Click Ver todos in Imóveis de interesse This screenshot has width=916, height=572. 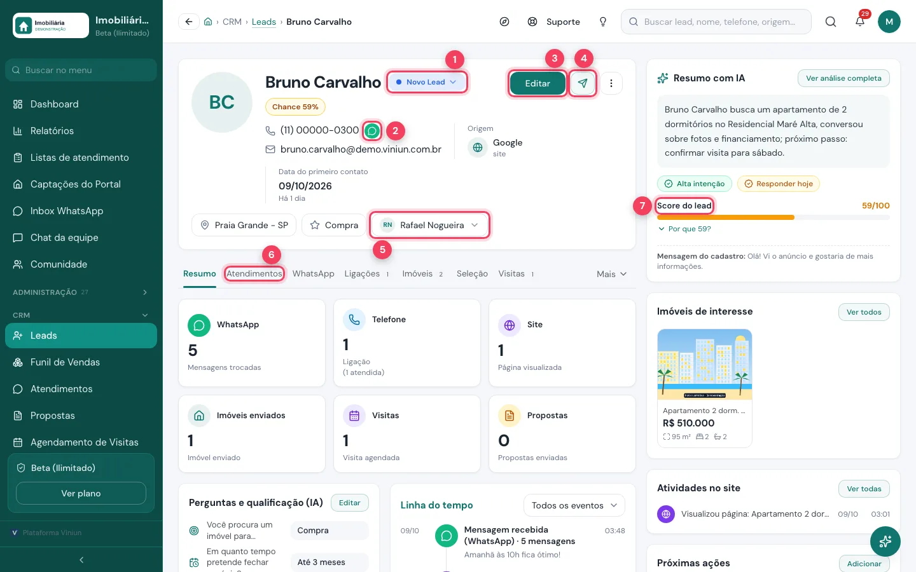(864, 312)
